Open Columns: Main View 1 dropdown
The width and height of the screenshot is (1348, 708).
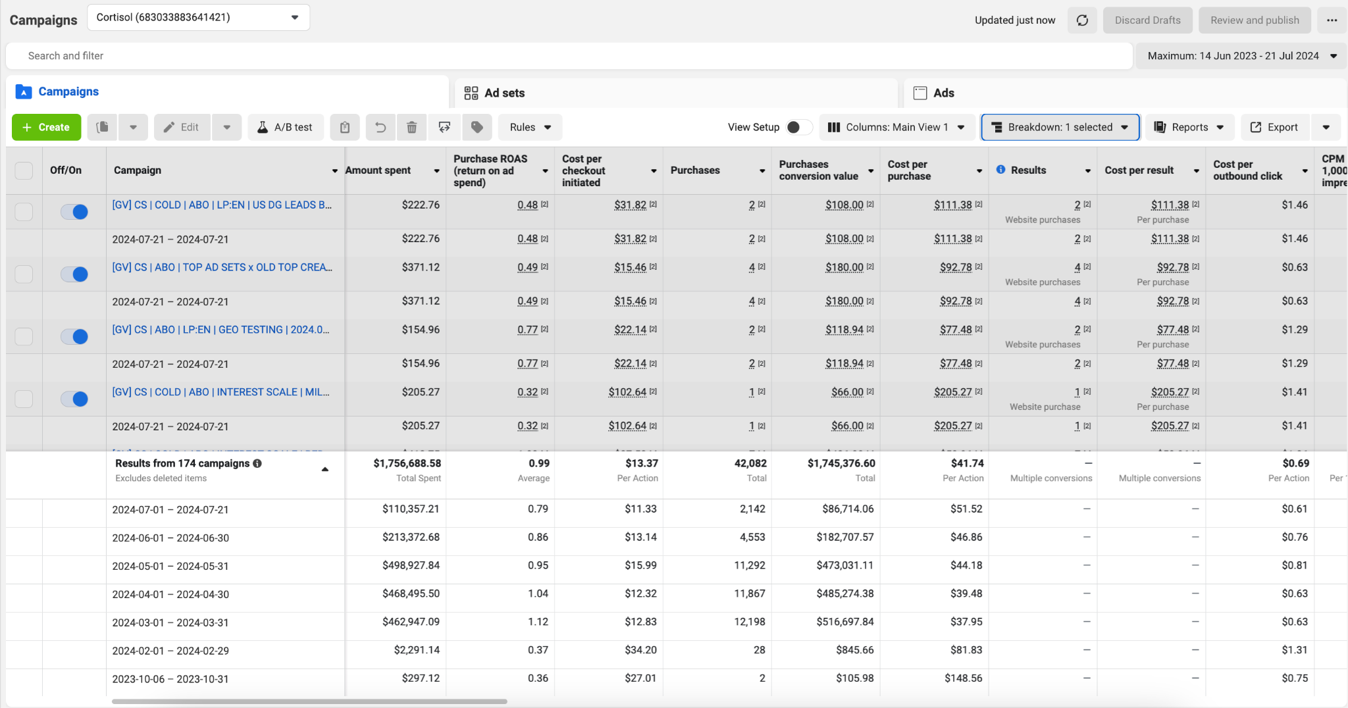pos(898,127)
